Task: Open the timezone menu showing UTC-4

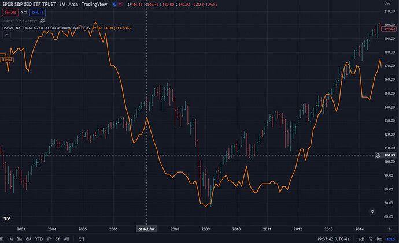Action: (x=333, y=239)
